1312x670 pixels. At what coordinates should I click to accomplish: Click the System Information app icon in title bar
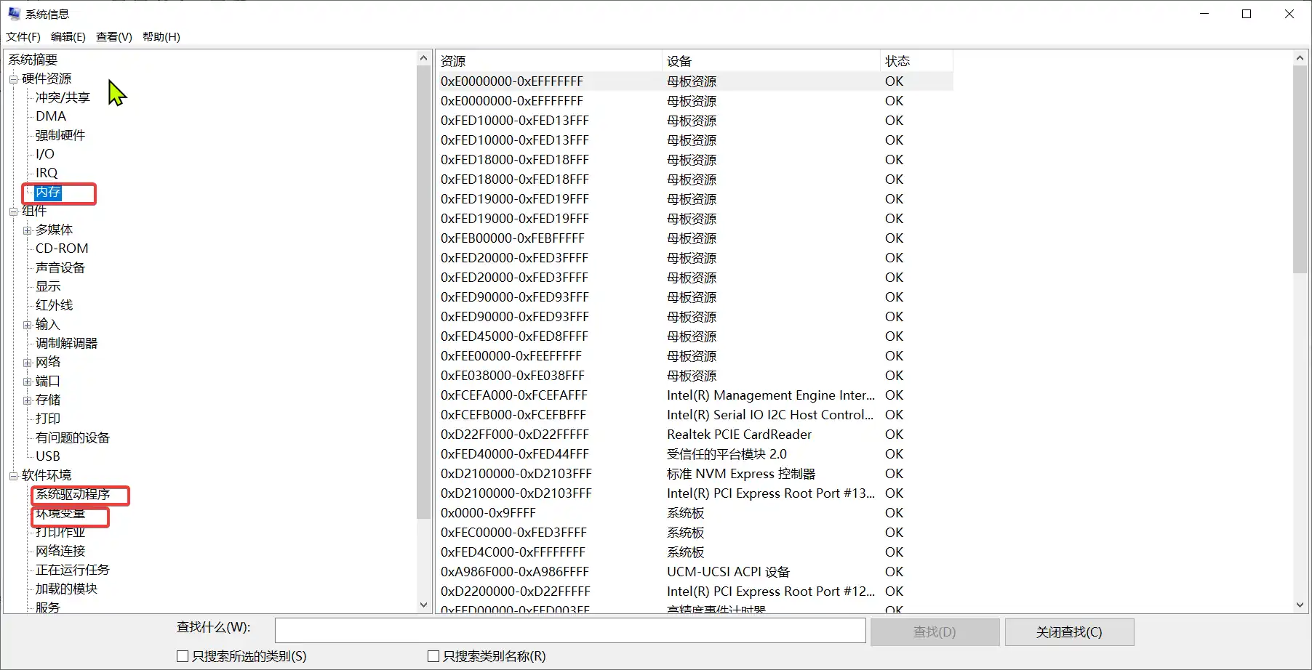[14, 14]
